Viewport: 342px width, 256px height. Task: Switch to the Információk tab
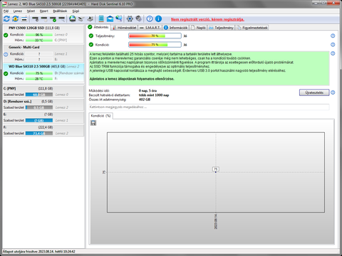tap(176, 28)
